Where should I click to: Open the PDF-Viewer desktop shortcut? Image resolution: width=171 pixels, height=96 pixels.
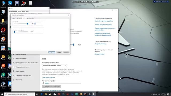tap(3, 49)
